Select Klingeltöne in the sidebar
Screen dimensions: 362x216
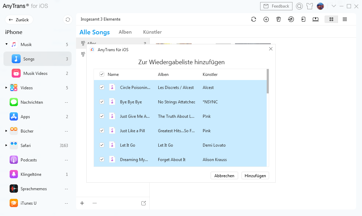(31, 174)
